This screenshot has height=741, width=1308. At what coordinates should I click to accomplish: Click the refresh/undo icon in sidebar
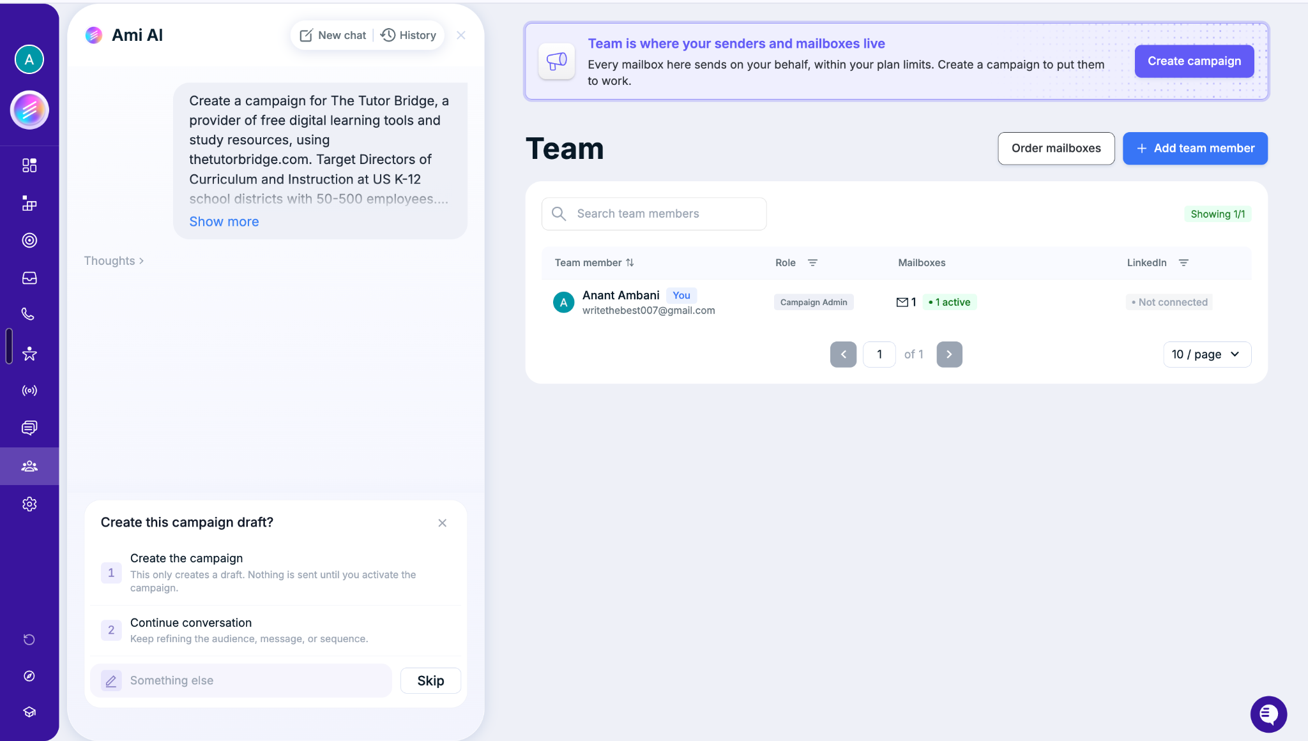click(29, 640)
